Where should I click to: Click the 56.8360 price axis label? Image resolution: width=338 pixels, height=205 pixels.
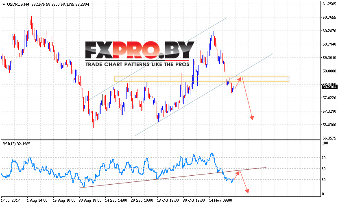pos(329,124)
